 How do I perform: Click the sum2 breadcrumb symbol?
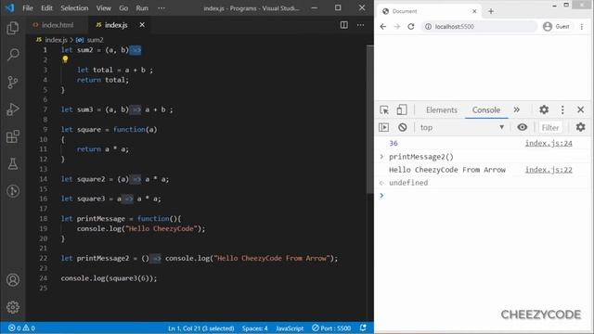[x=90, y=40]
